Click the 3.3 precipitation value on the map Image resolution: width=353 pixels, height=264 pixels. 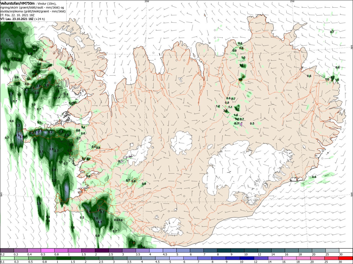point(225,111)
